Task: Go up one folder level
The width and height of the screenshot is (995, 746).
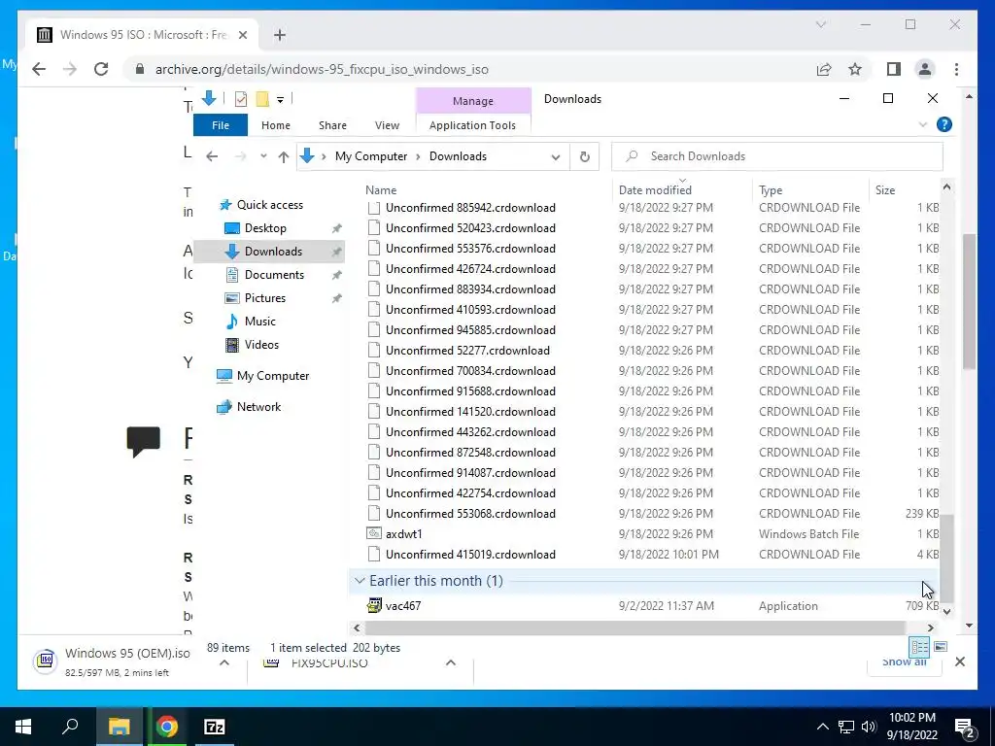Action: [283, 156]
